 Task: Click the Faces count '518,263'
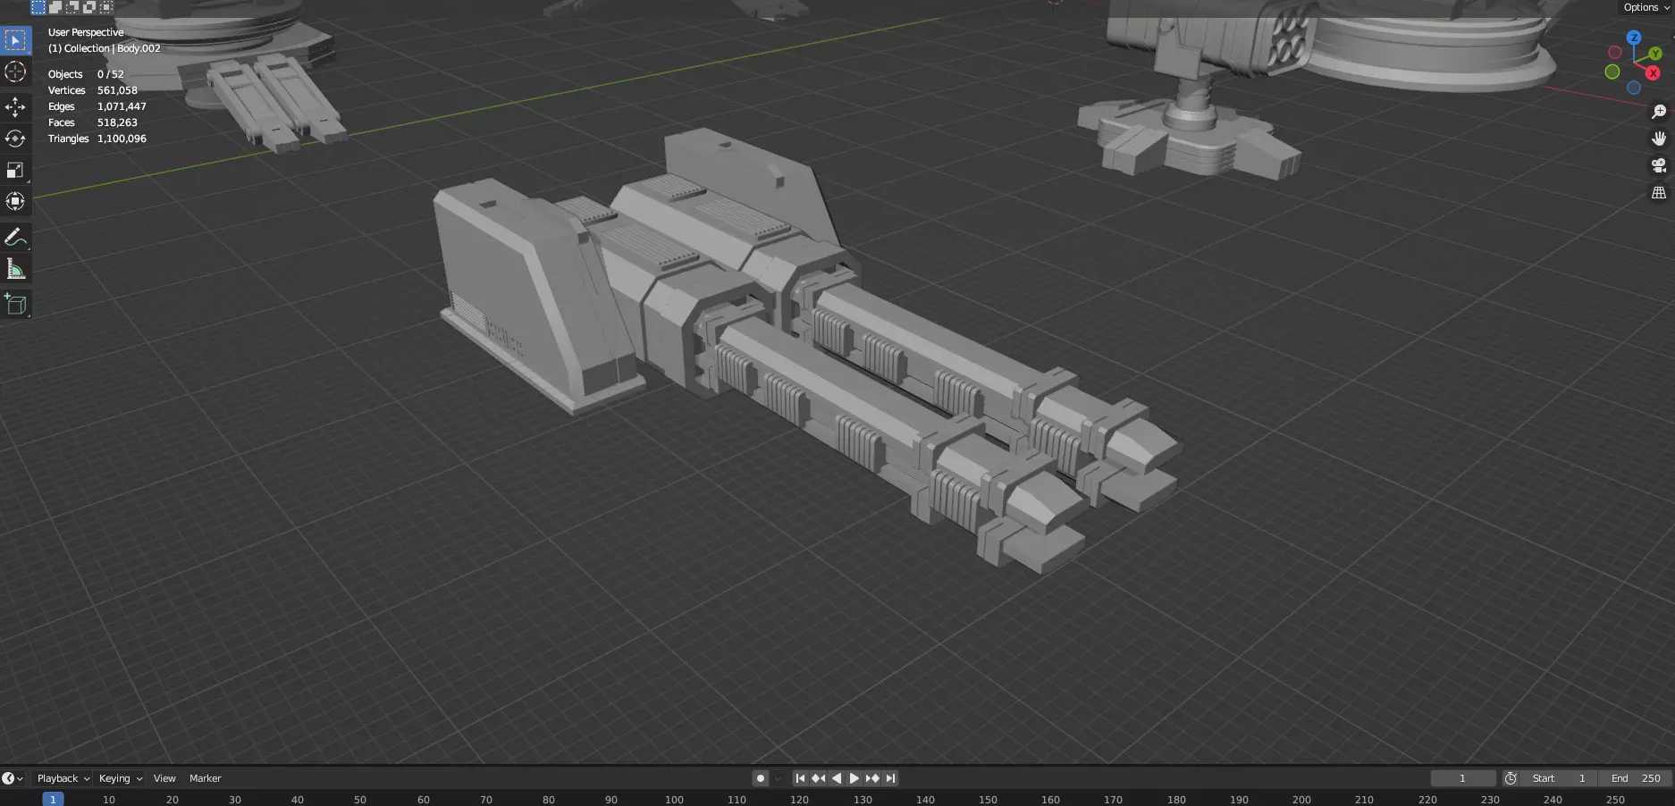click(117, 122)
